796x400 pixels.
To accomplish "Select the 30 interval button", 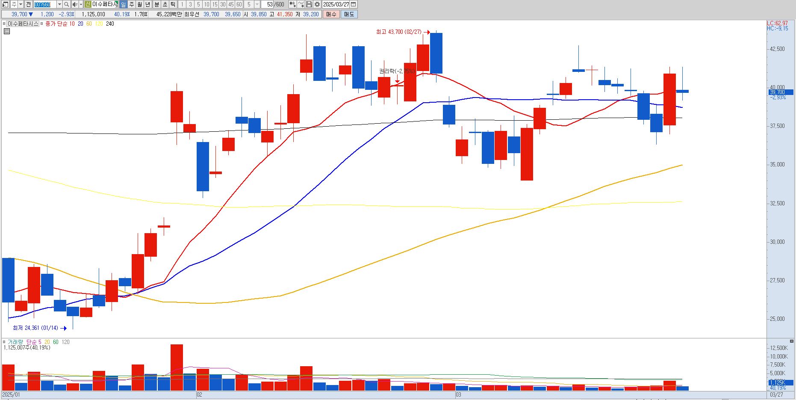I will 223,4.
